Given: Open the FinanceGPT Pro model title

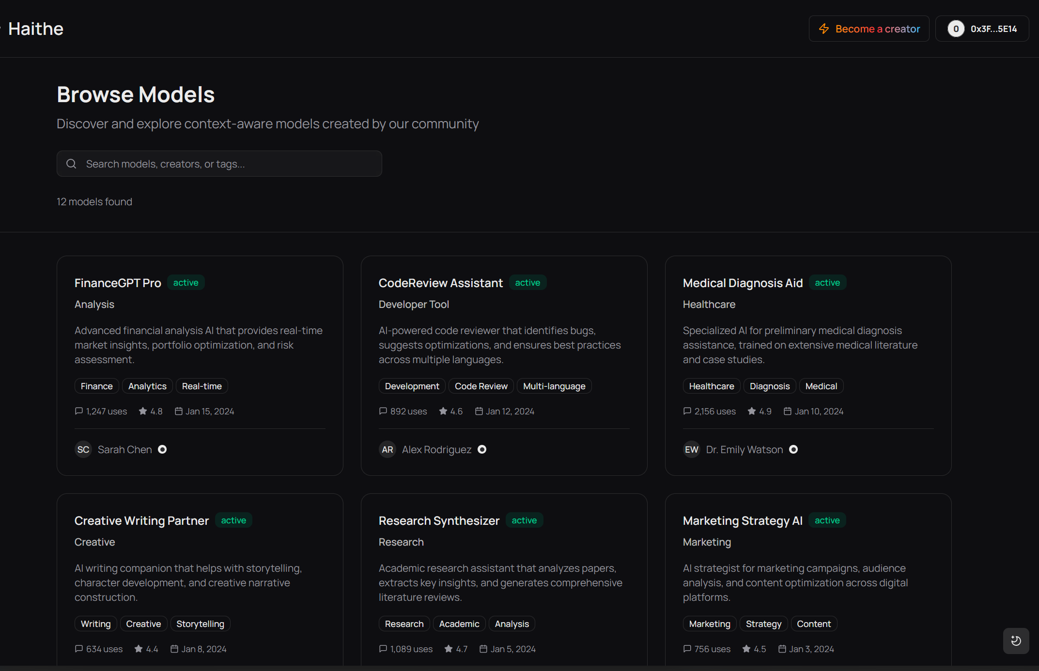Looking at the screenshot, I should point(118,283).
